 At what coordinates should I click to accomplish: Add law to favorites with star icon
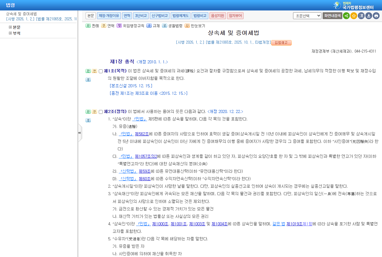click(x=354, y=16)
